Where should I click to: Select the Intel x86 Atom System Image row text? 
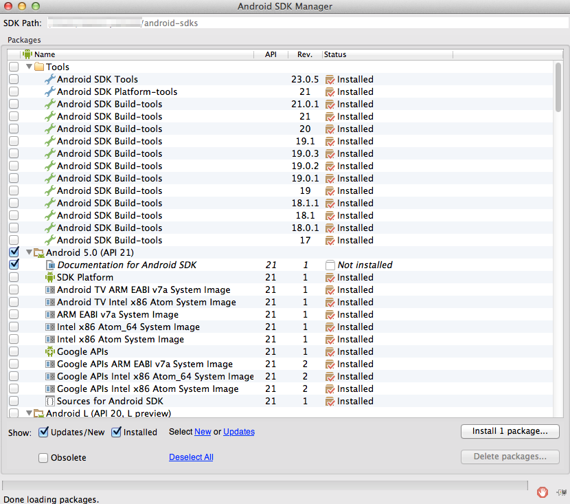coord(120,339)
